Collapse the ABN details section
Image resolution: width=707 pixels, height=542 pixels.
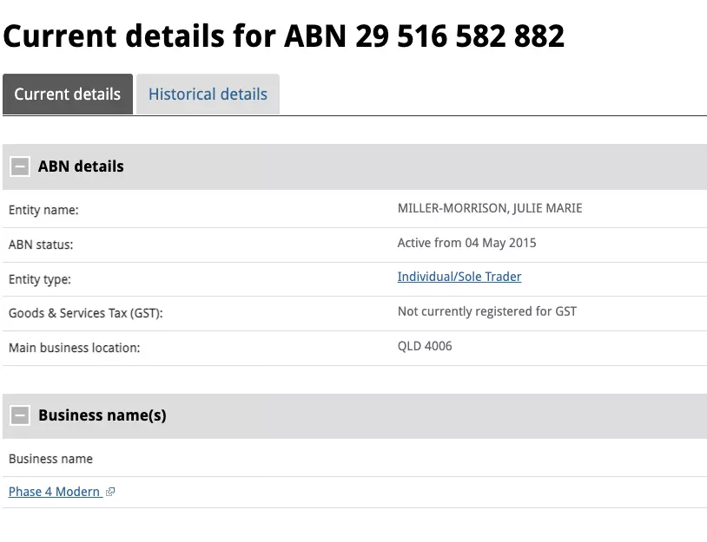point(20,167)
